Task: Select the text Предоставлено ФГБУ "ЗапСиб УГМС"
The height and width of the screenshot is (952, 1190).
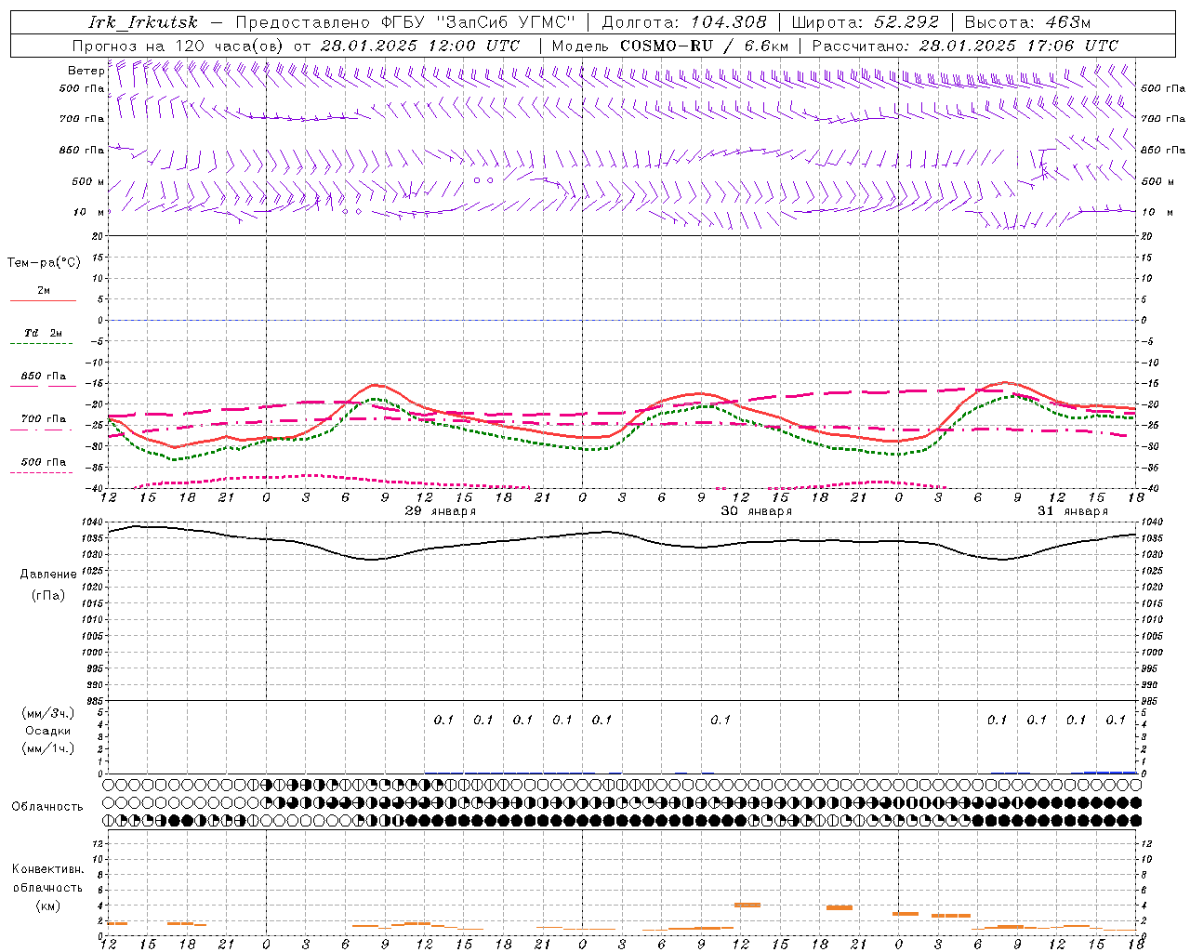Action: (405, 22)
